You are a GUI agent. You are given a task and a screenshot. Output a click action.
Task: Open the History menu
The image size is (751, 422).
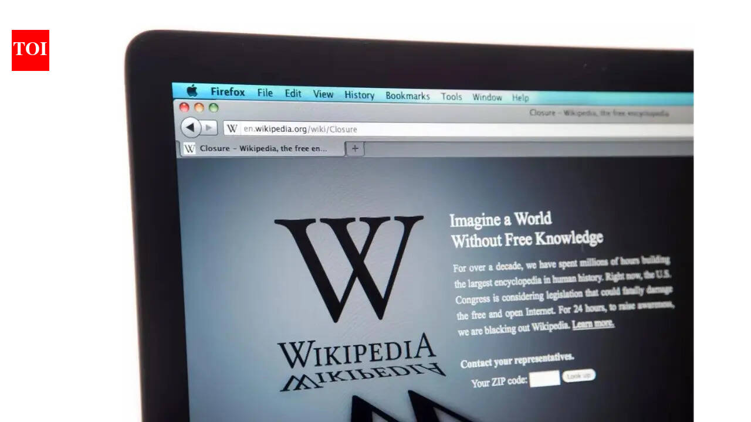point(359,95)
